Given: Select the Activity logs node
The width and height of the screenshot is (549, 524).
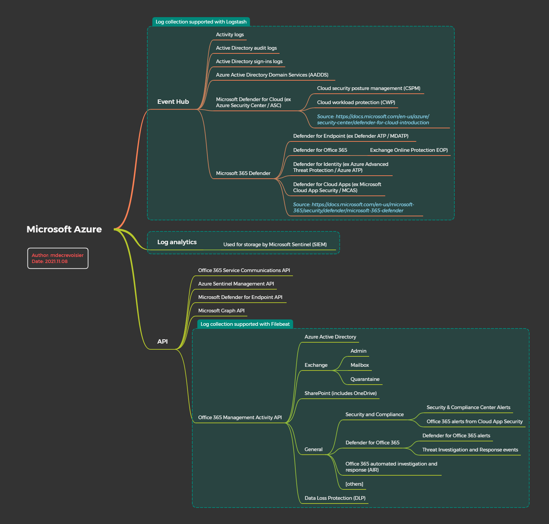Looking at the screenshot, I should 230,35.
